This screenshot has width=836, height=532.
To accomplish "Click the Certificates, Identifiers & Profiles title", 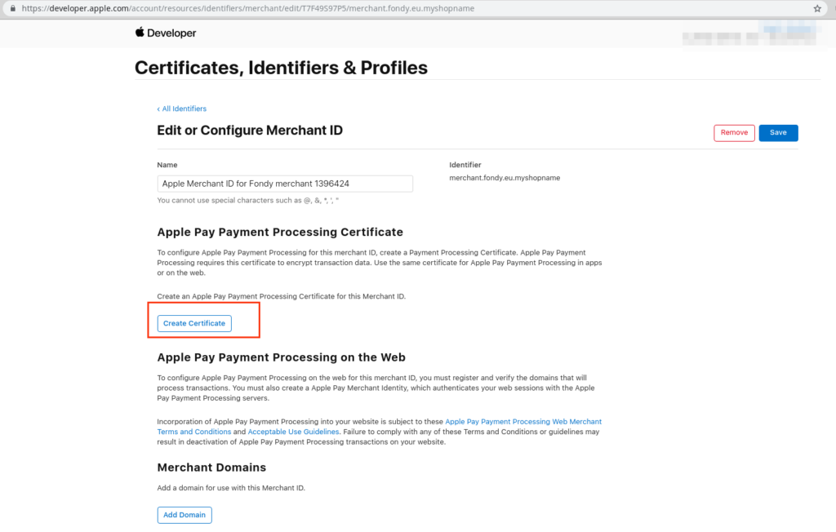I will pyautogui.click(x=281, y=68).
